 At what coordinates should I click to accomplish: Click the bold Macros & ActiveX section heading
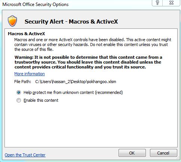coord(27,34)
